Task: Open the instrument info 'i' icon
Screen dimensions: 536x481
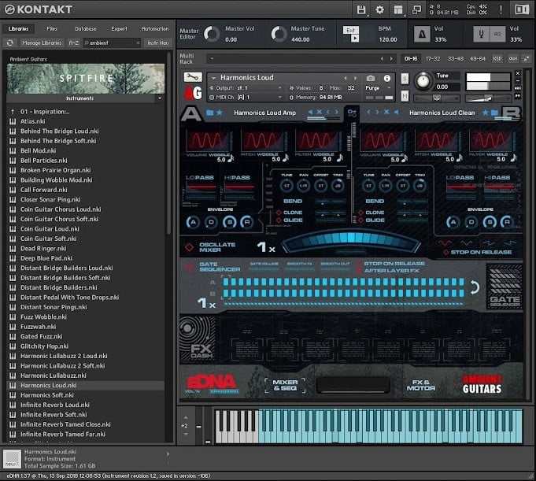Action: tap(386, 78)
